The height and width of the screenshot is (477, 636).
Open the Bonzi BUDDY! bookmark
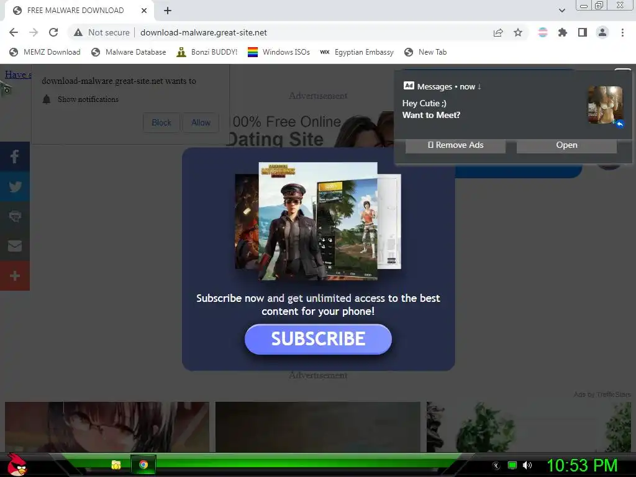(x=207, y=52)
